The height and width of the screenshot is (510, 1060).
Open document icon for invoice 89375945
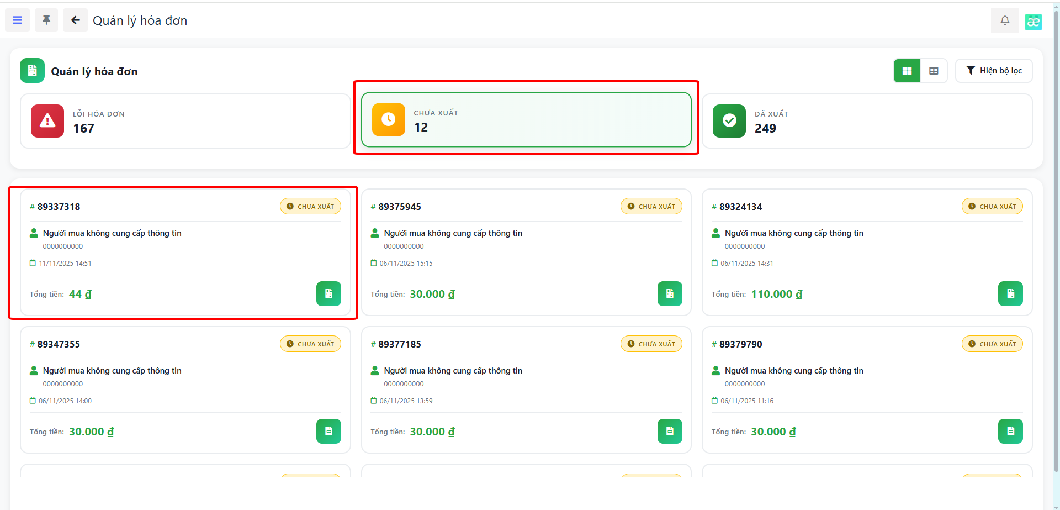pos(670,293)
